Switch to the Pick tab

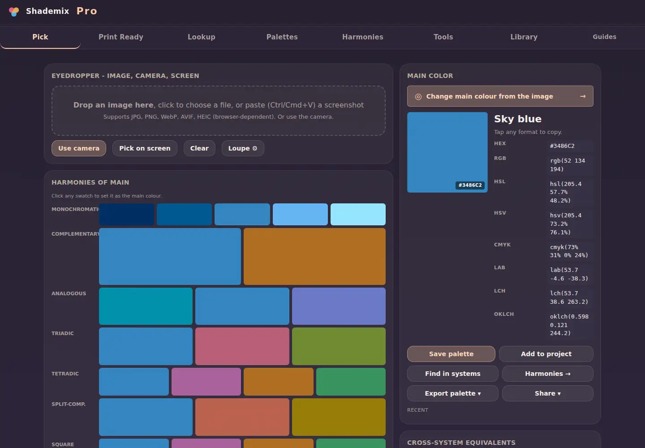[x=40, y=37]
